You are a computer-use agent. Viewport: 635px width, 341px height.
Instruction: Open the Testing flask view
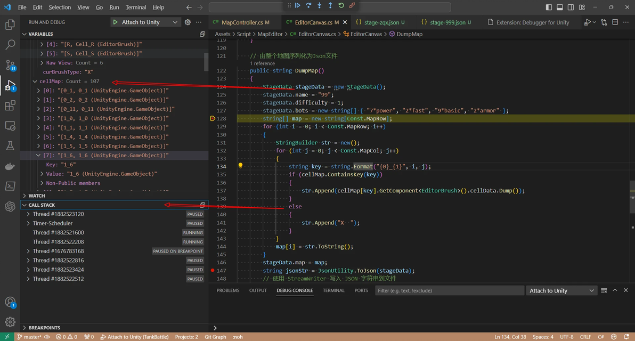pos(10,146)
